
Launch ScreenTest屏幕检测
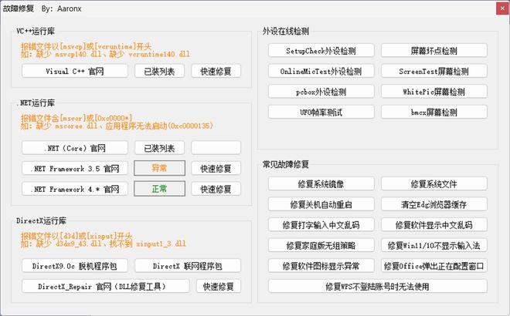[434, 71]
